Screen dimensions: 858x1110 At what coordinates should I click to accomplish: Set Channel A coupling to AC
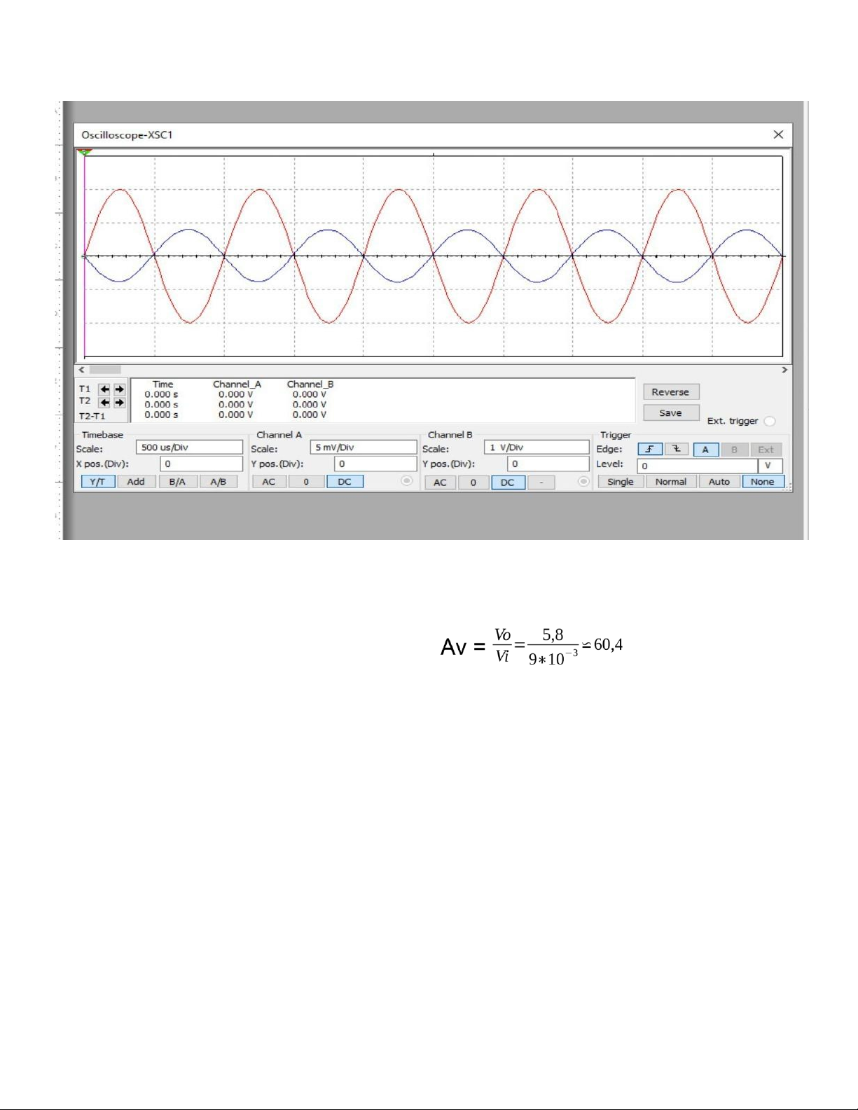tap(269, 482)
